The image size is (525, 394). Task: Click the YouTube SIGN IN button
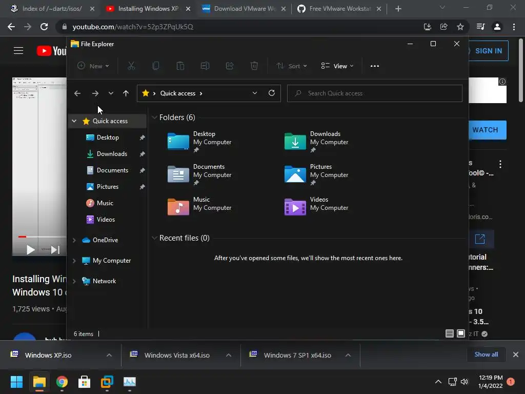(x=488, y=51)
